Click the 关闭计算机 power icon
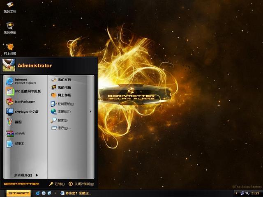Image resolution: width=263 pixels, height=197 pixels. tap(71, 184)
